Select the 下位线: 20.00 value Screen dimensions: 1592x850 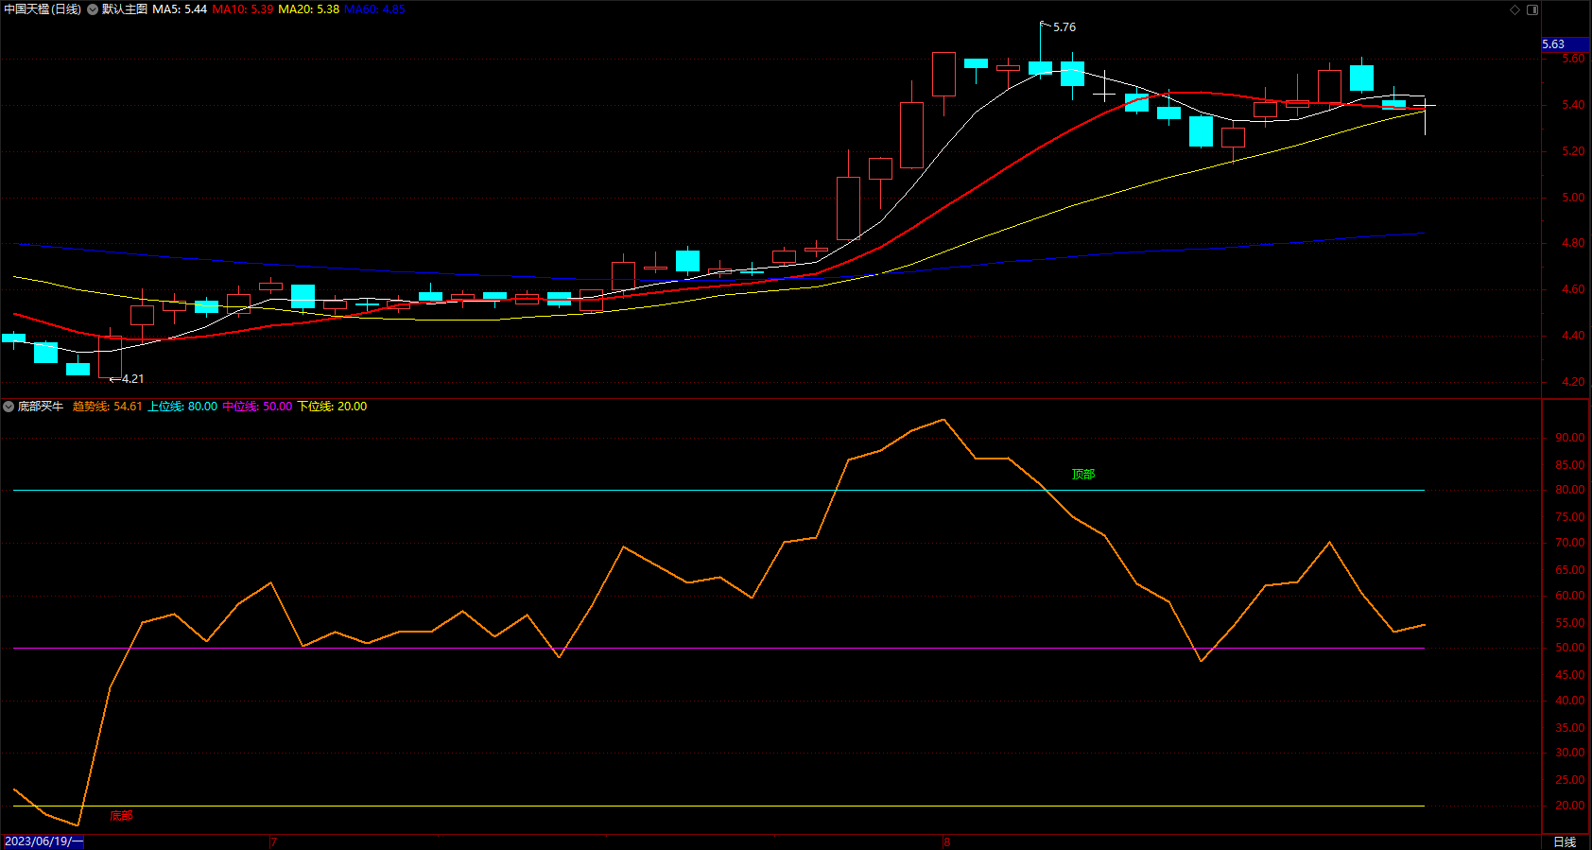pyautogui.click(x=332, y=407)
